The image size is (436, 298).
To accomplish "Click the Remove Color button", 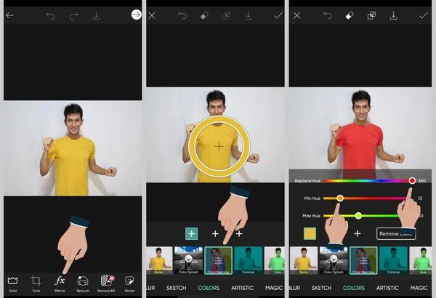I will tap(396, 234).
